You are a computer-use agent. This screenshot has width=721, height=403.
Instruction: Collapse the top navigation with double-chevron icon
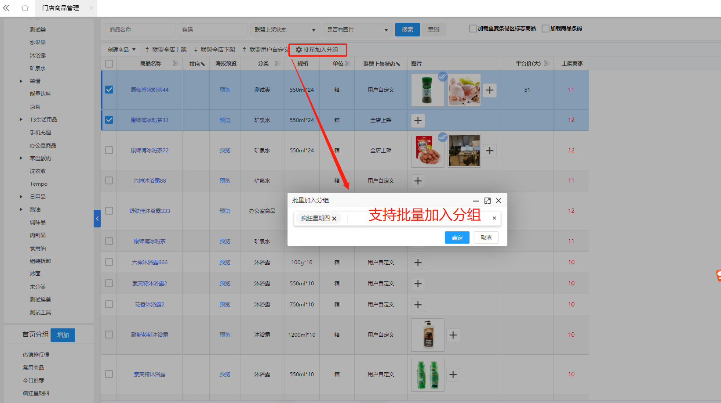(x=6, y=8)
